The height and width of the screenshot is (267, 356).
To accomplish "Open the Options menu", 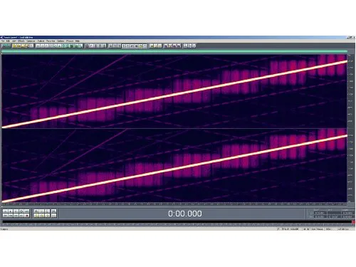I will coord(61,41).
